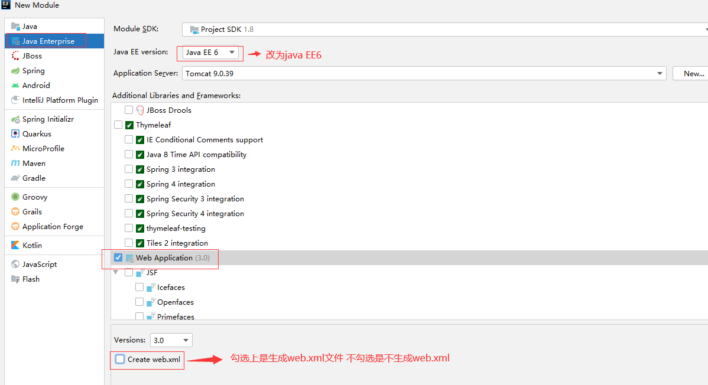Select Spring in module type list
Viewport: 708px width, 385px height.
pos(34,71)
